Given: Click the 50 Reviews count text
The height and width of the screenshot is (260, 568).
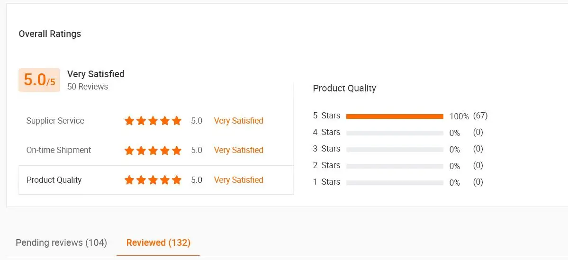Looking at the screenshot, I should [87, 87].
